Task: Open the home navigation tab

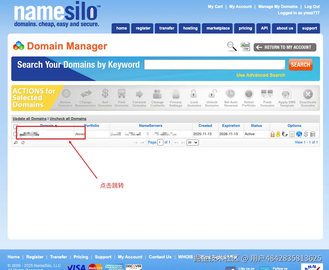Action: click(x=121, y=28)
